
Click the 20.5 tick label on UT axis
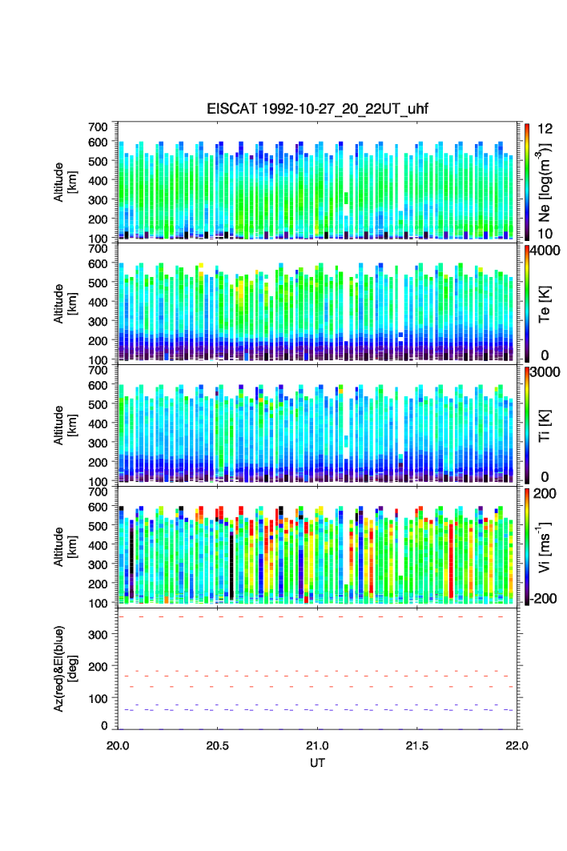click(217, 745)
